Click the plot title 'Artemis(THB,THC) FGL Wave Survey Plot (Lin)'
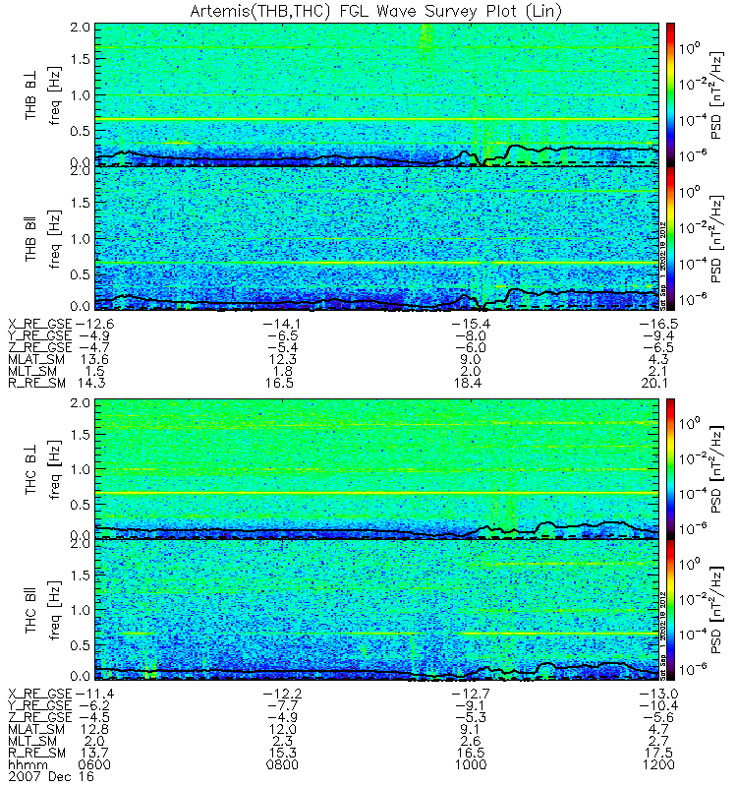This screenshot has width=737, height=787. 375,11
